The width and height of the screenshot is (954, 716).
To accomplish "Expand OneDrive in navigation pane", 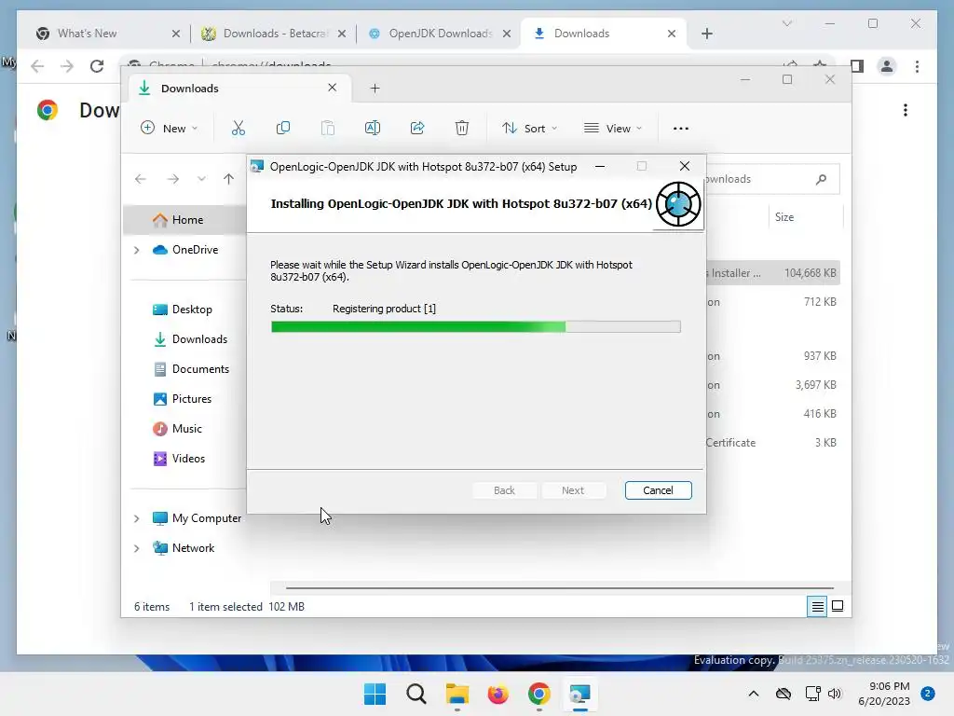I will tap(137, 250).
